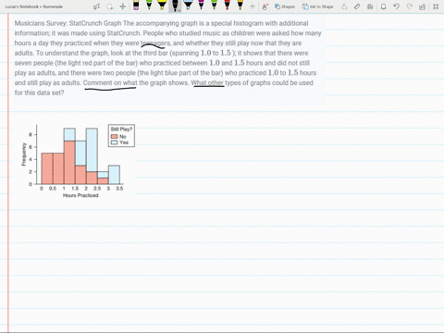The image size is (444, 333).
Task: Select the yellow highlighter
Action: coord(162,5)
